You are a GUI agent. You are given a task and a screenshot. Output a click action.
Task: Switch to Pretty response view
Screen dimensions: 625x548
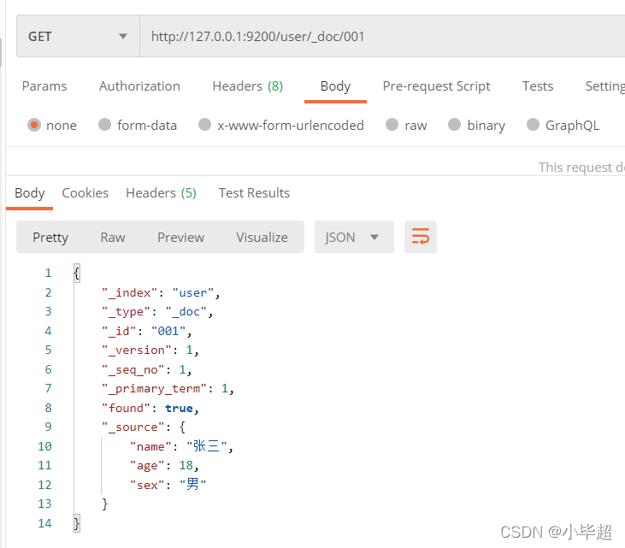(x=50, y=237)
